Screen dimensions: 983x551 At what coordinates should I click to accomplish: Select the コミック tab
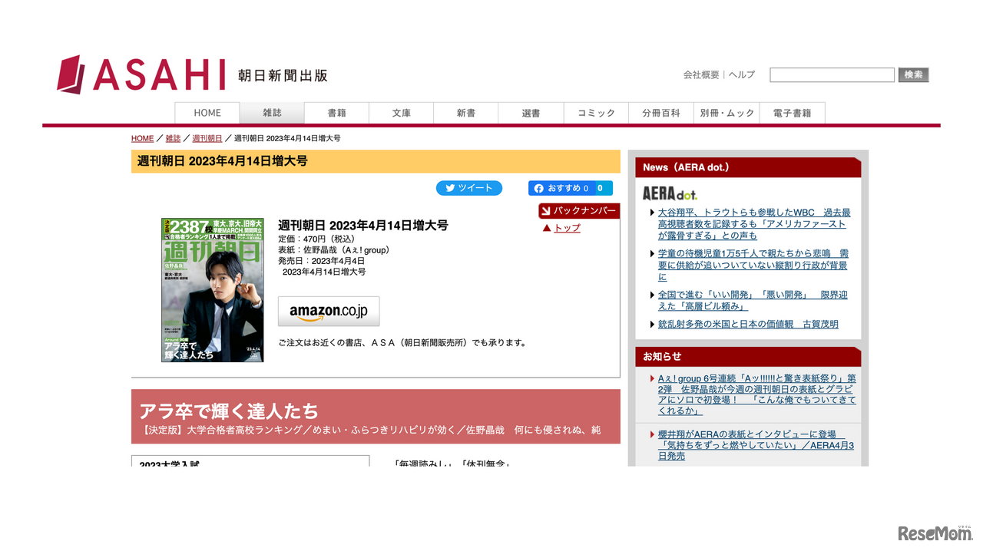coord(596,113)
